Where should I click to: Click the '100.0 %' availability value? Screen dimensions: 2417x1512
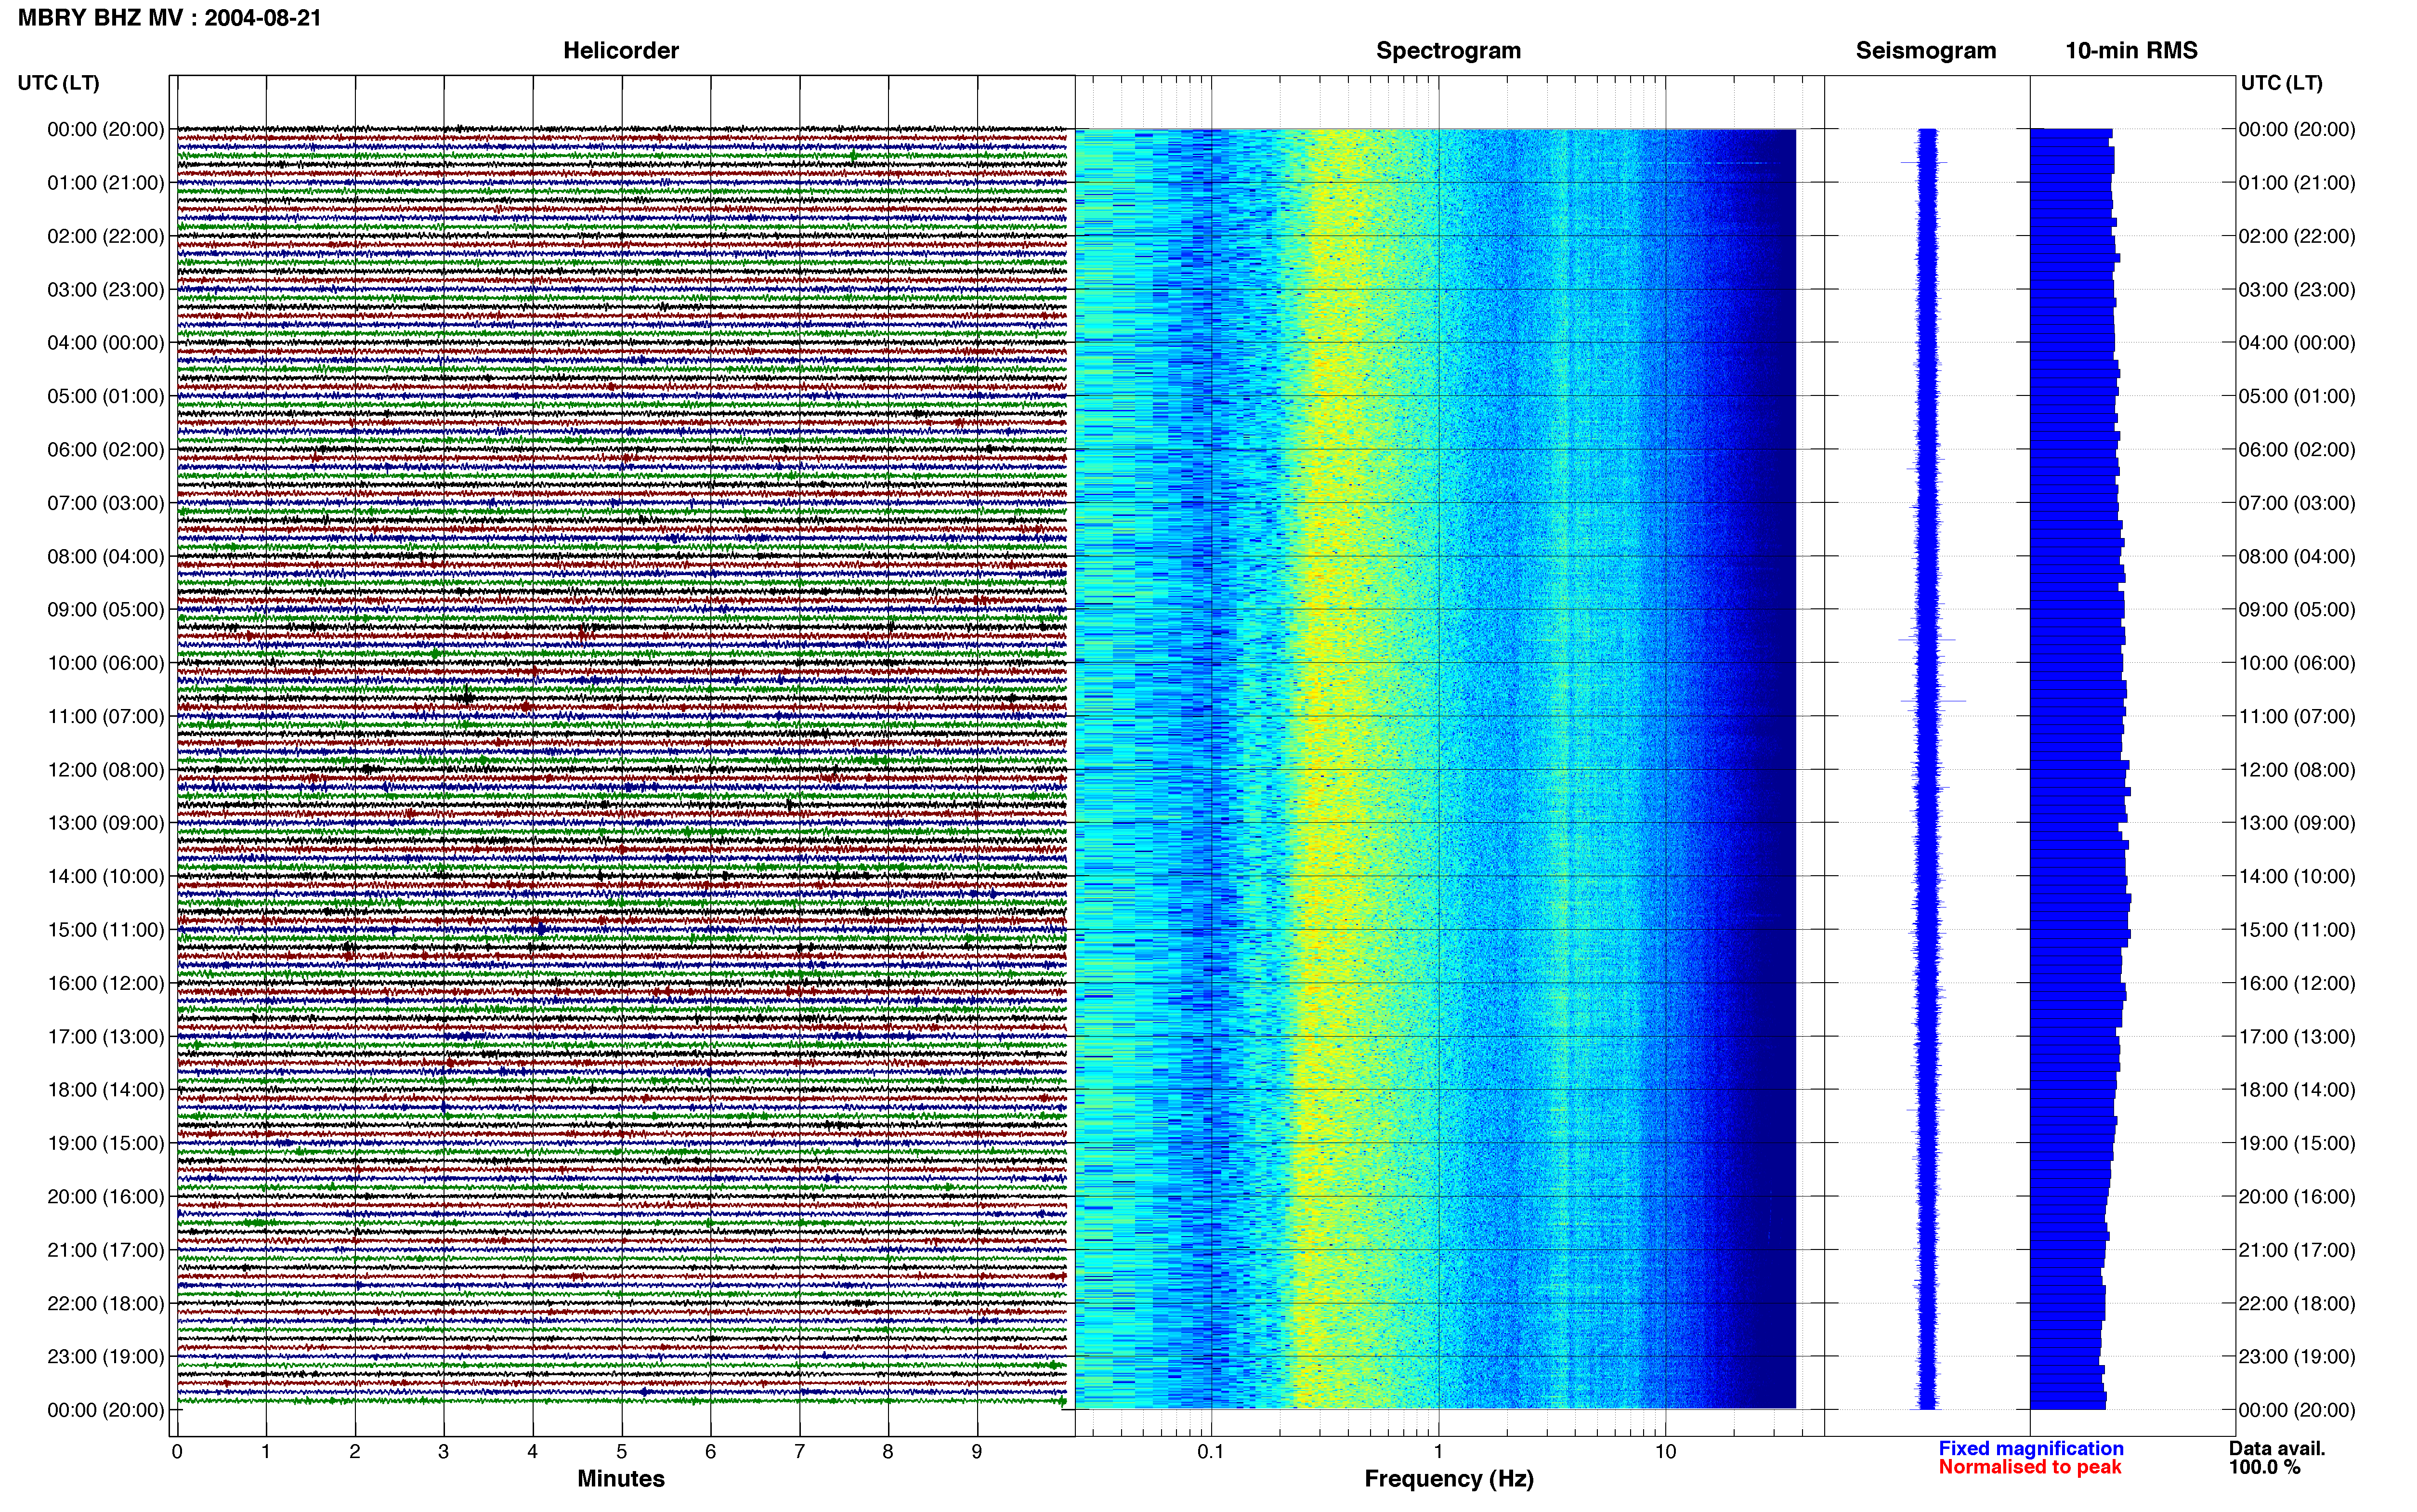click(2264, 1467)
